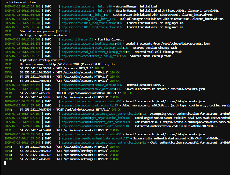Click the AccountManager initialized message
The width and height of the screenshot is (230, 175).
click(x=136, y=6)
